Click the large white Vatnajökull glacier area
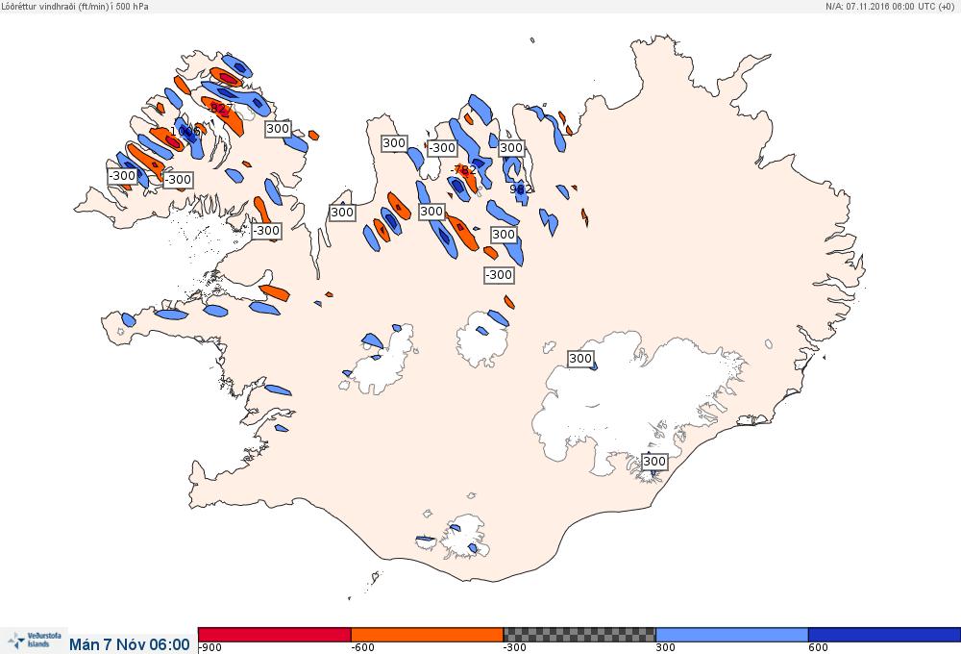The width and height of the screenshot is (961, 654). [x=637, y=399]
